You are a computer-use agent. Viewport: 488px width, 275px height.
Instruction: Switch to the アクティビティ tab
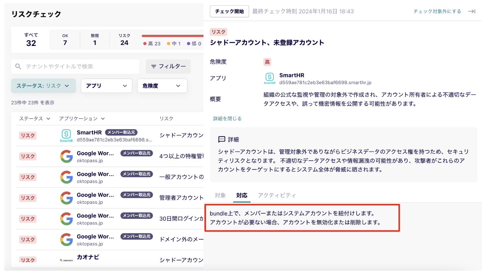click(277, 195)
